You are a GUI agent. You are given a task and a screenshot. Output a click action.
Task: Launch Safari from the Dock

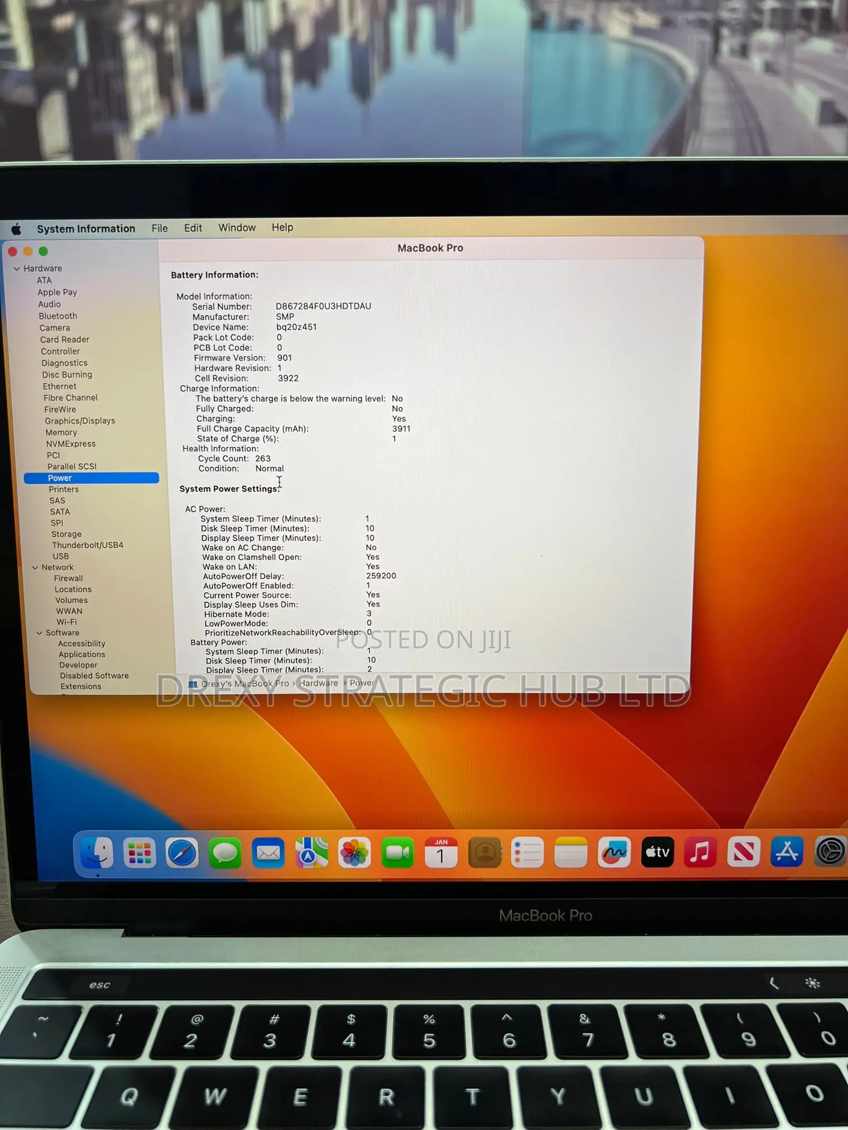coord(182,852)
